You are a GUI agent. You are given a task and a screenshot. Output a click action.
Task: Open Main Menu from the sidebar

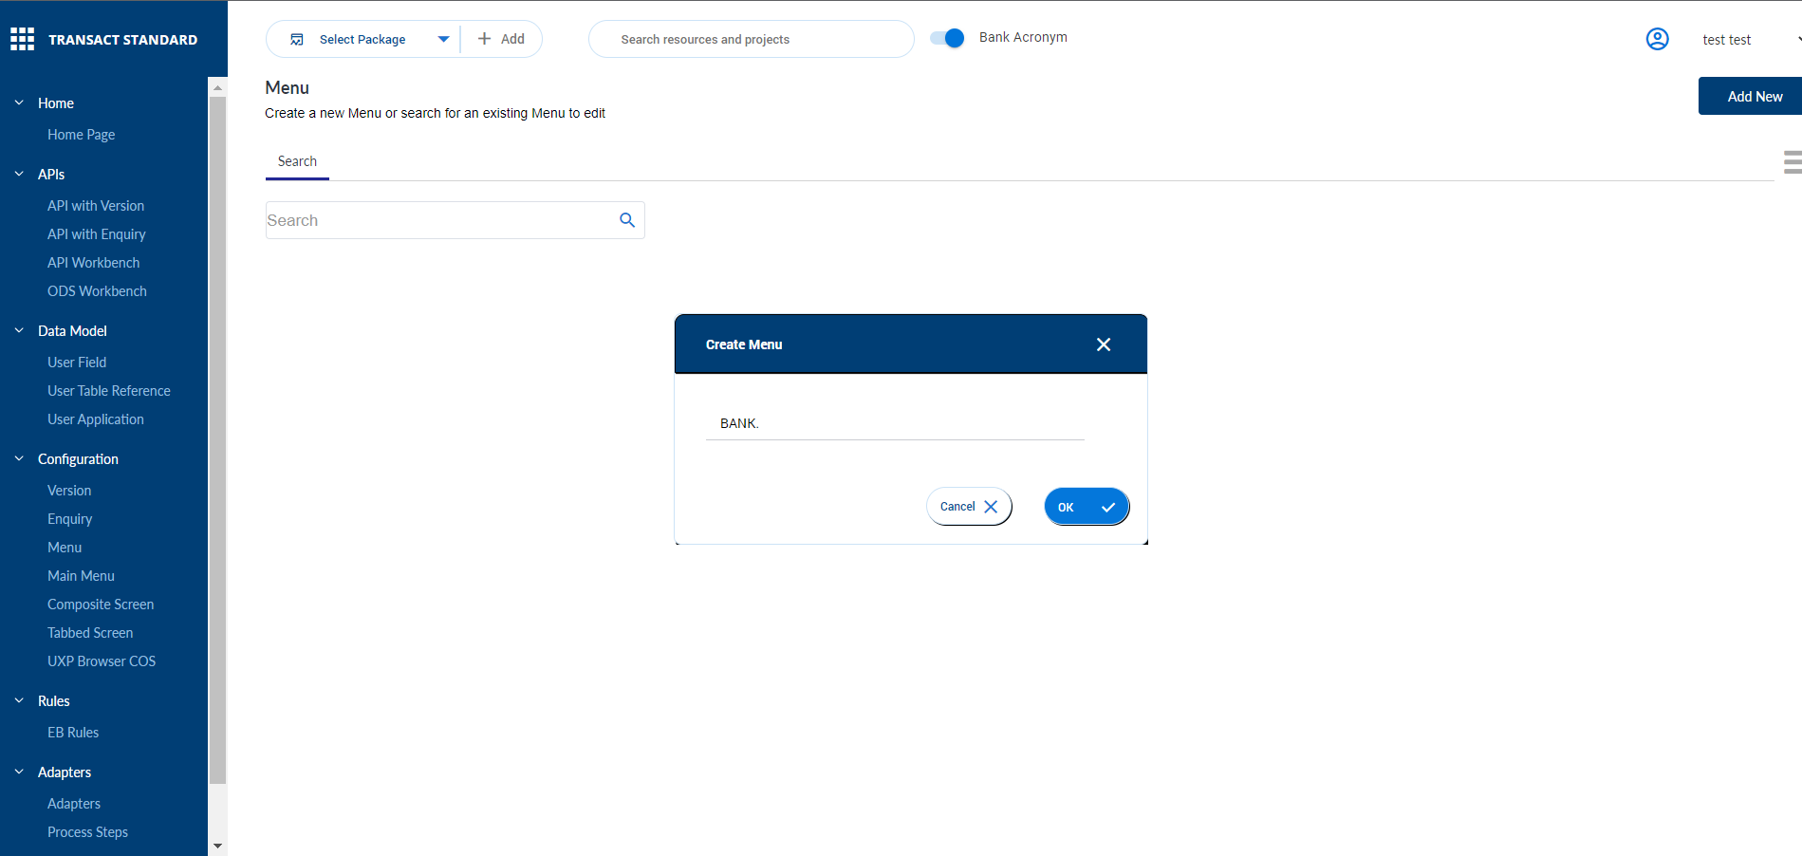[81, 576]
